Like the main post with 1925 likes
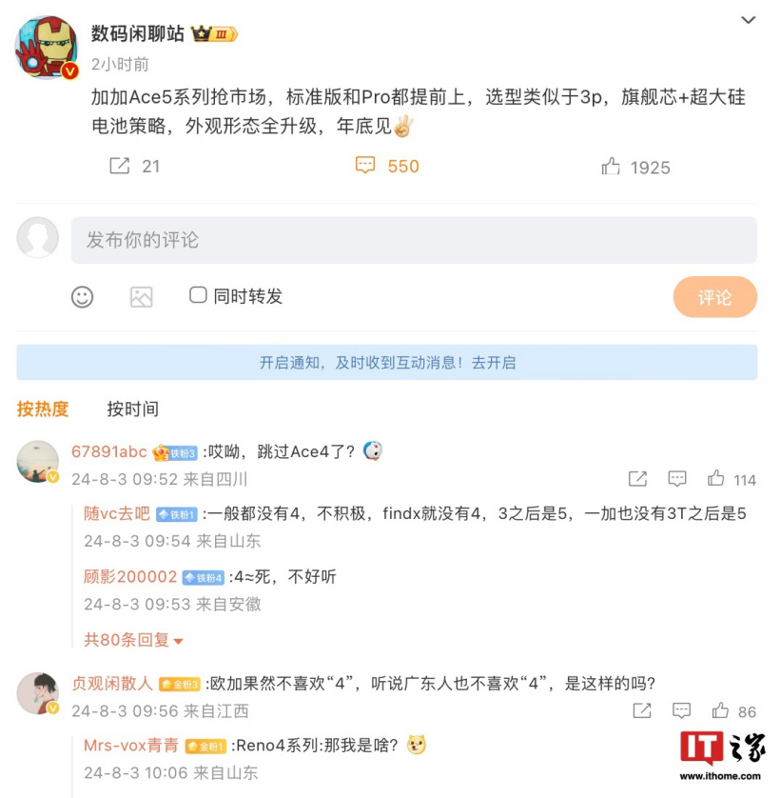 click(611, 167)
